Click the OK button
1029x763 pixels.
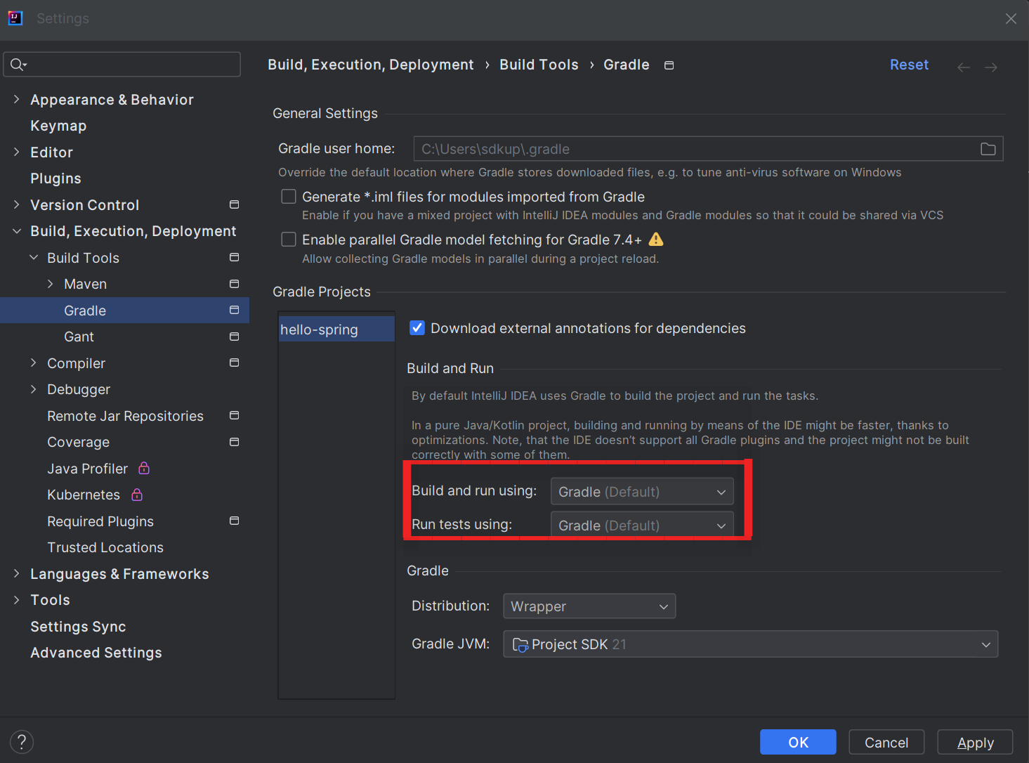[x=798, y=742]
